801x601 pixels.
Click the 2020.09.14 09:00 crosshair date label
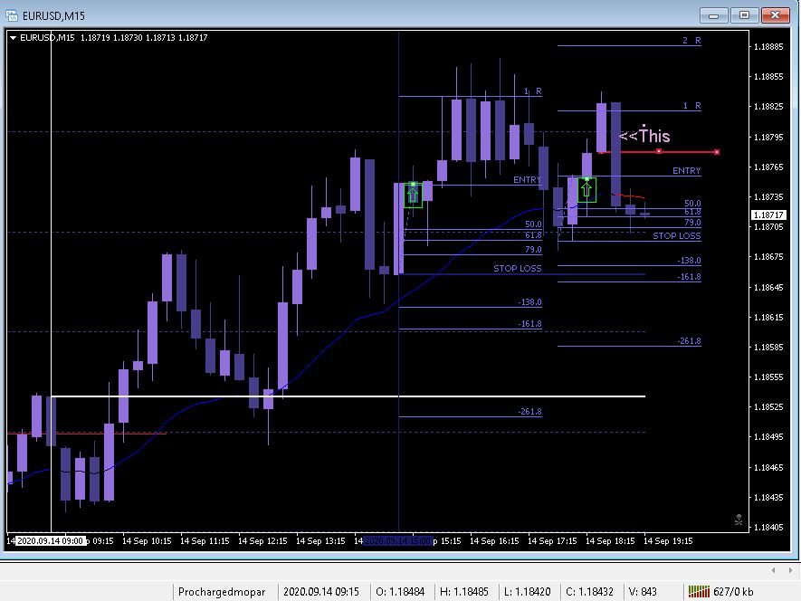pos(50,540)
